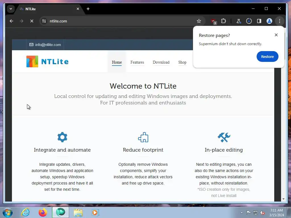Minimize the browser window
Image resolution: width=291 pixels, height=218 pixels.
point(253,9)
